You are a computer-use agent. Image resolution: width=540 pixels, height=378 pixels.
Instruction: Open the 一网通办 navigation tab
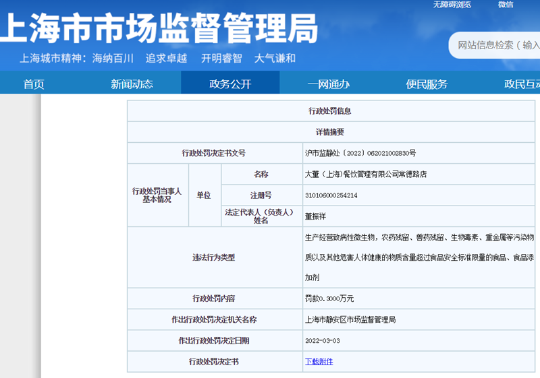(x=329, y=84)
